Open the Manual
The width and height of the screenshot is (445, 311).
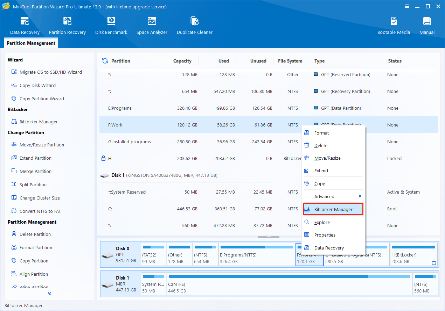pos(427,26)
